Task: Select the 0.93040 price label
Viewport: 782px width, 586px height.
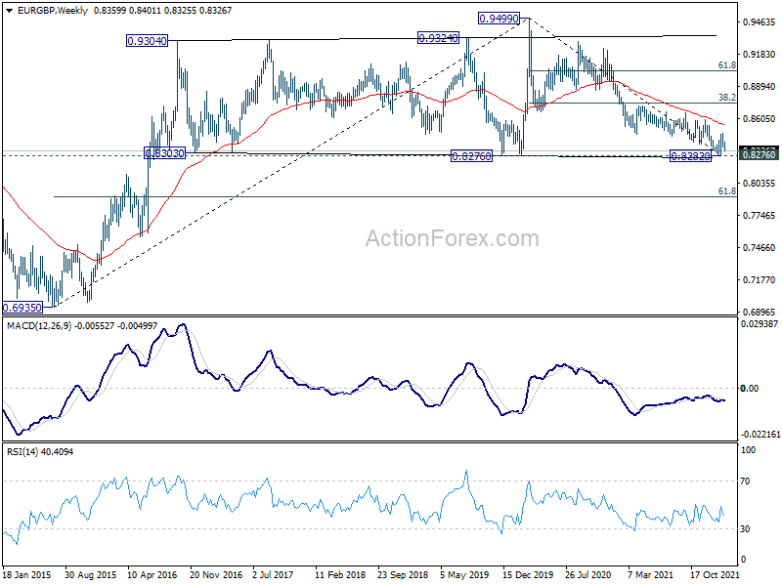Action: 148,41
